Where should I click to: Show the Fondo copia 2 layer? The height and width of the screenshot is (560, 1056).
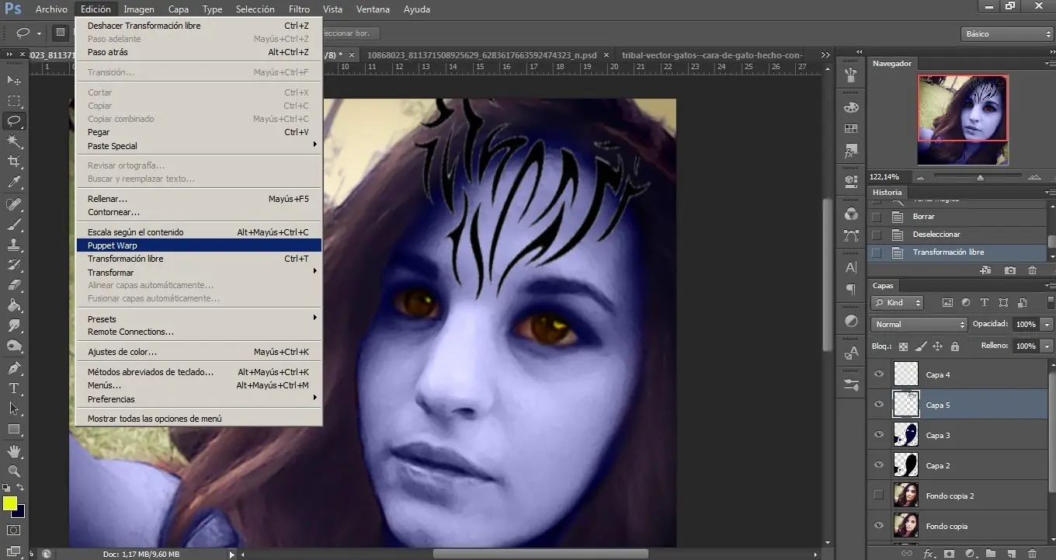tap(879, 496)
